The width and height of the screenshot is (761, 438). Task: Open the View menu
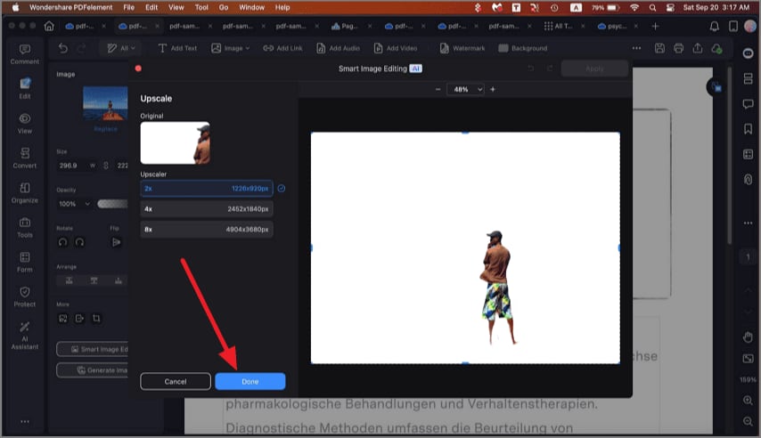(176, 7)
